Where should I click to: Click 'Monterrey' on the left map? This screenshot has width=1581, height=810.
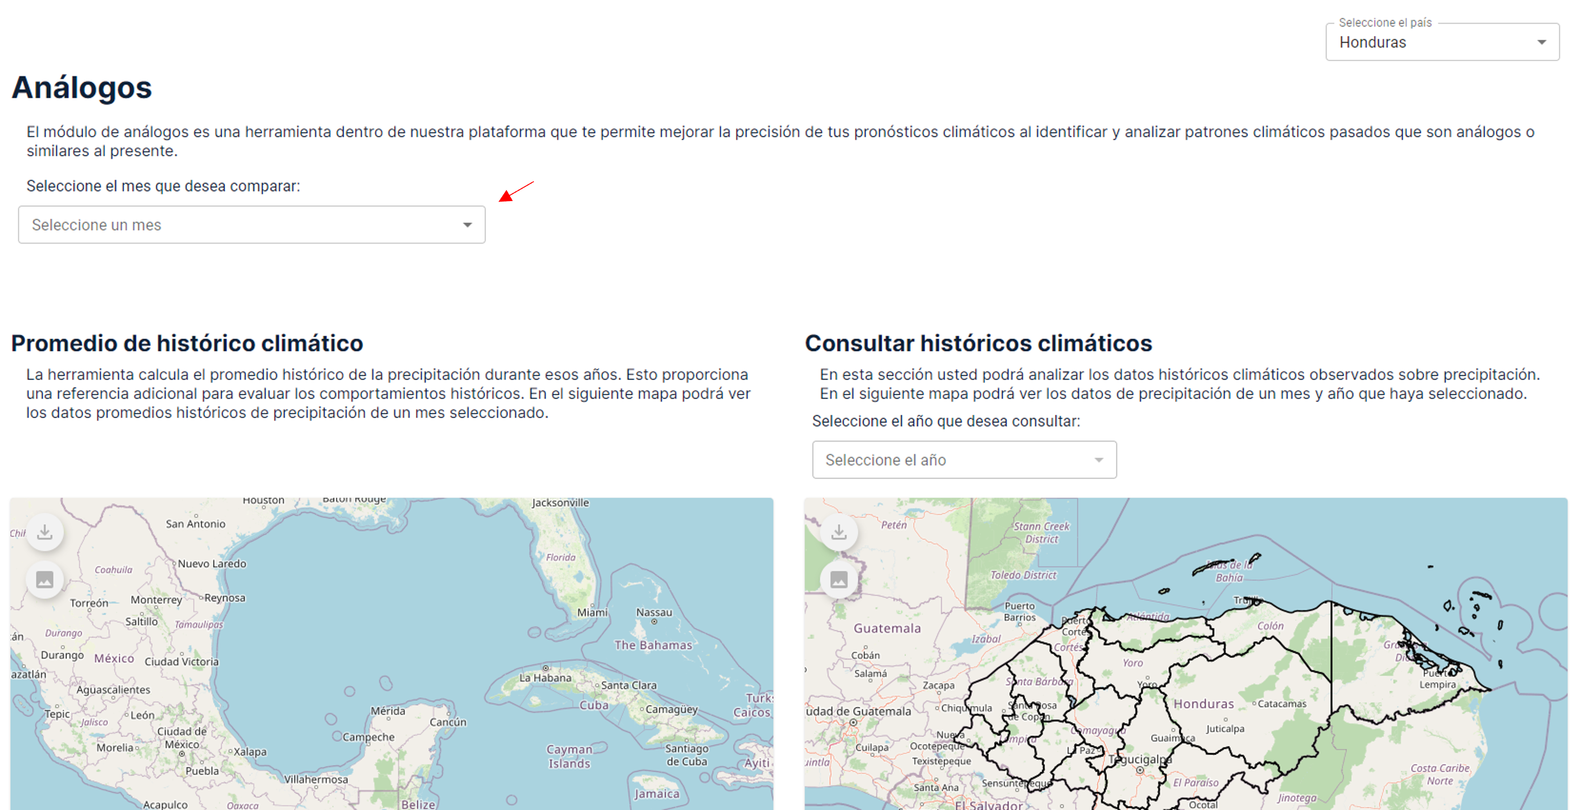pos(156,600)
